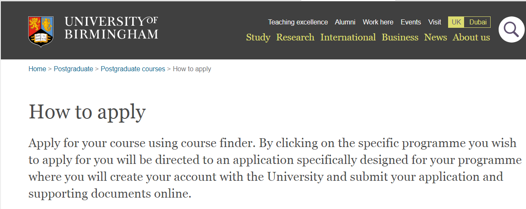526x209 pixels.
Task: Click the Work here link
Action: click(378, 22)
